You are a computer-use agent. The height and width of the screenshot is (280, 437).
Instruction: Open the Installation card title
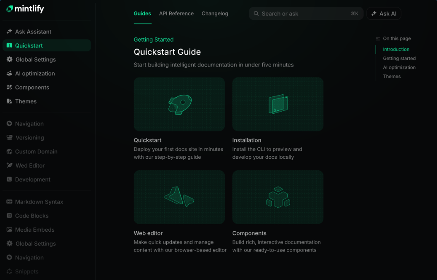[247, 140]
